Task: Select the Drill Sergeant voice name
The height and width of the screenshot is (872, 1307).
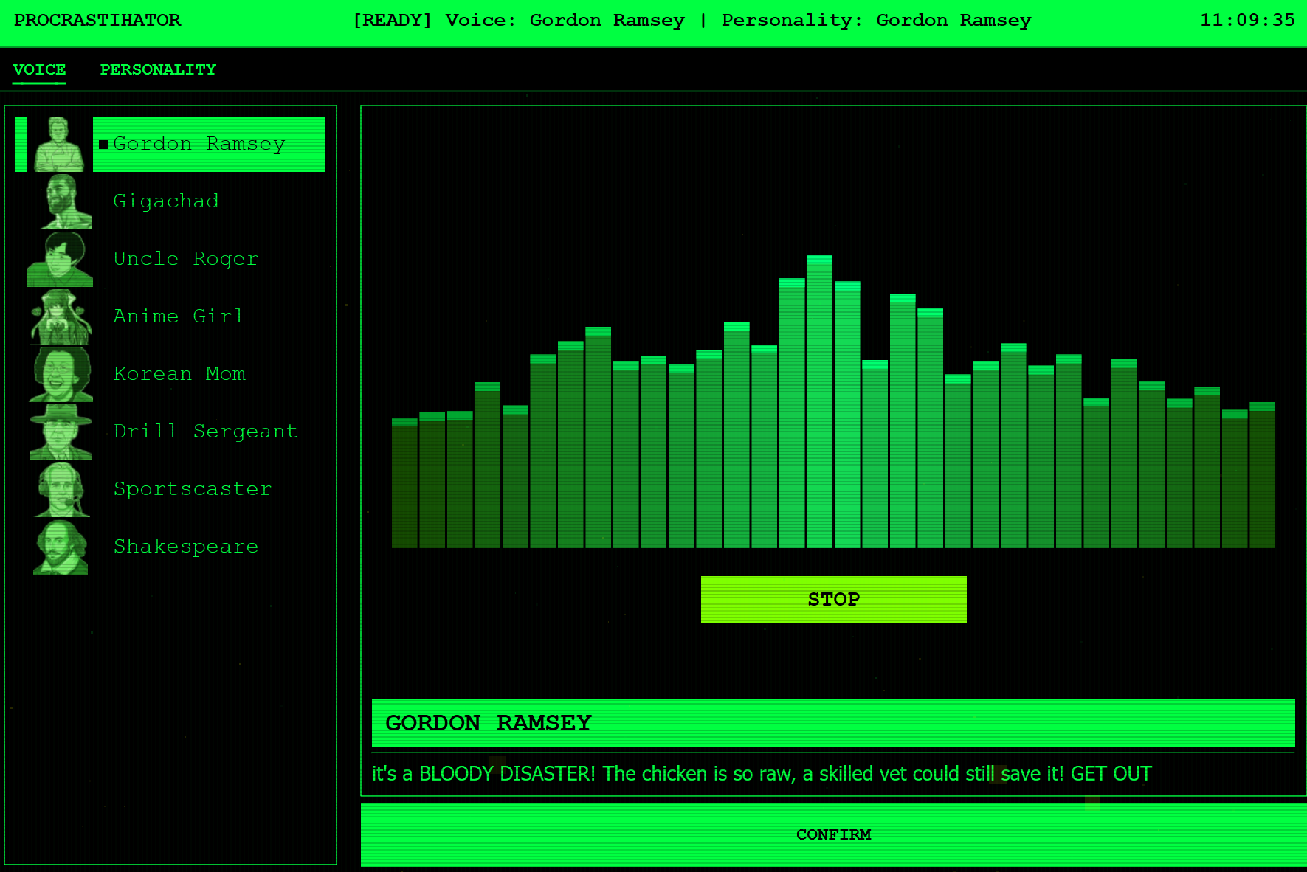Action: 206,432
